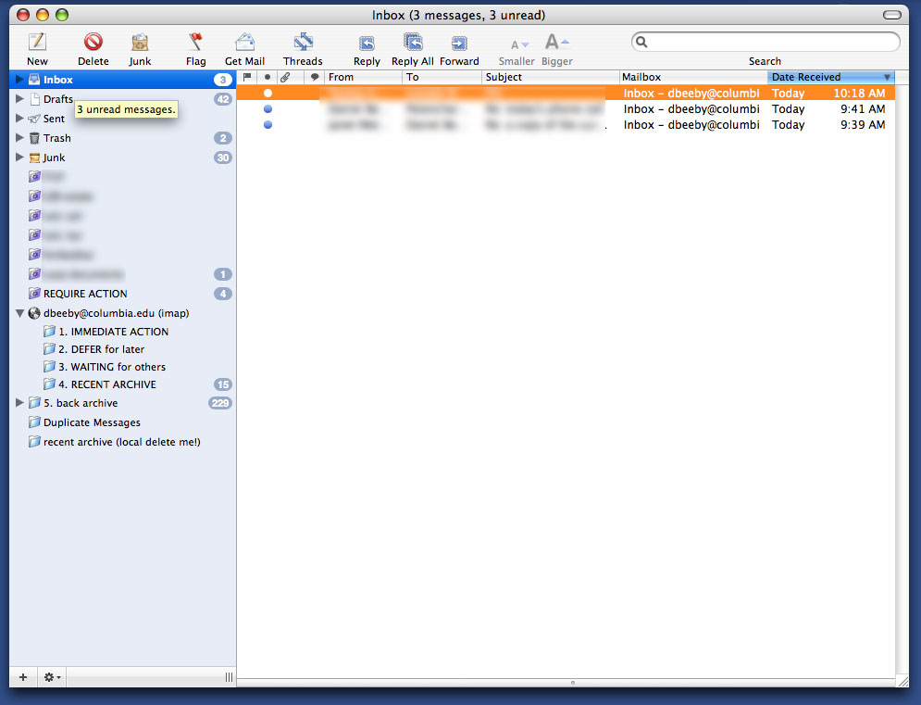Screen dimensions: 921x705
Task: Toggle the window toolbar pill button
Action: (x=892, y=15)
